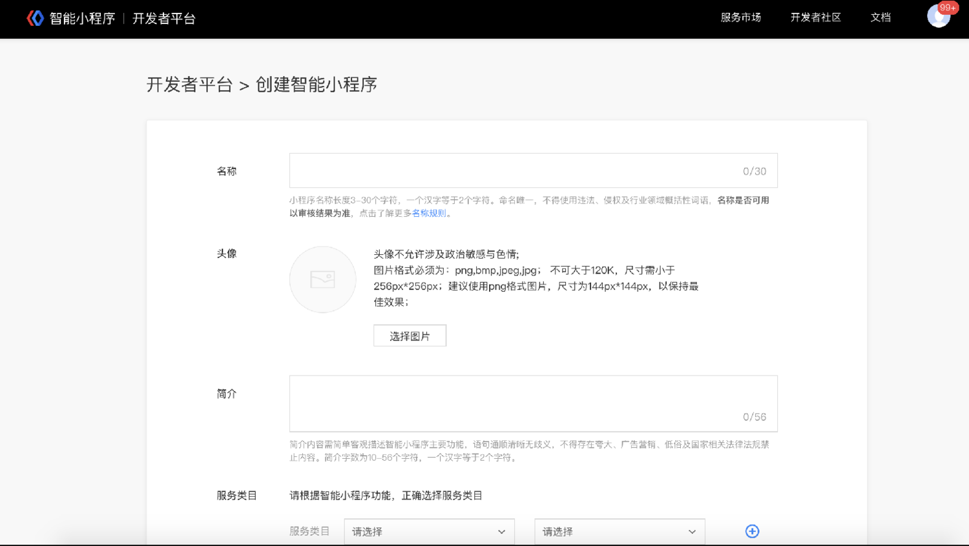Click the 99+ notification badge

[x=948, y=8]
